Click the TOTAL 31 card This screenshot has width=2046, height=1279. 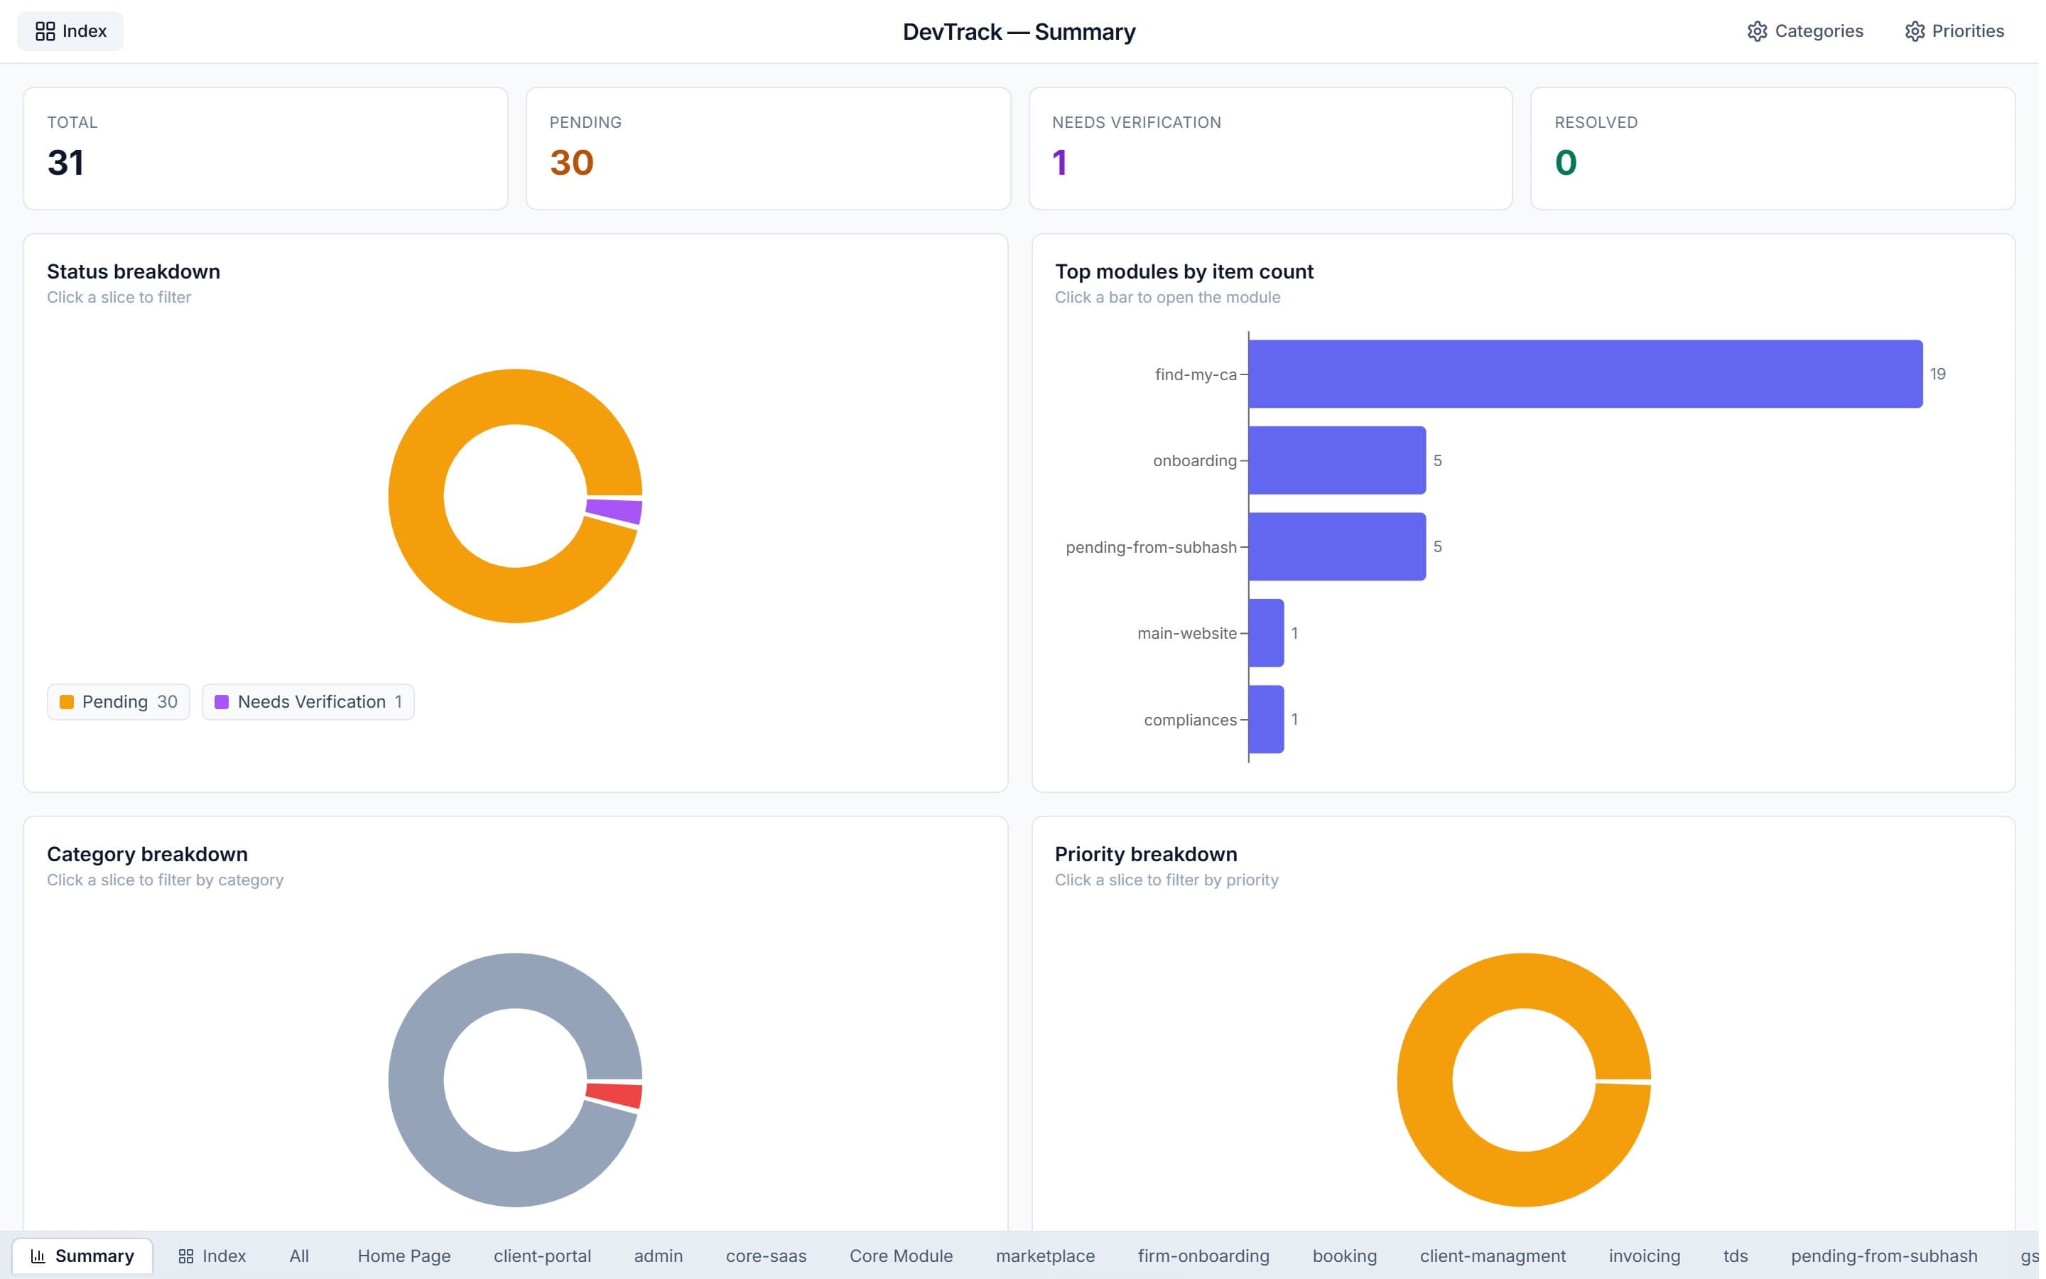click(266, 149)
